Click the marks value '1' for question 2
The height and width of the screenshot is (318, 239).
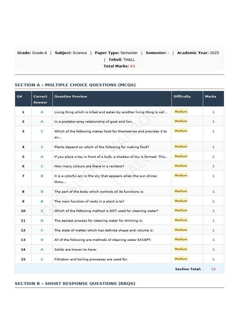tap(213, 121)
